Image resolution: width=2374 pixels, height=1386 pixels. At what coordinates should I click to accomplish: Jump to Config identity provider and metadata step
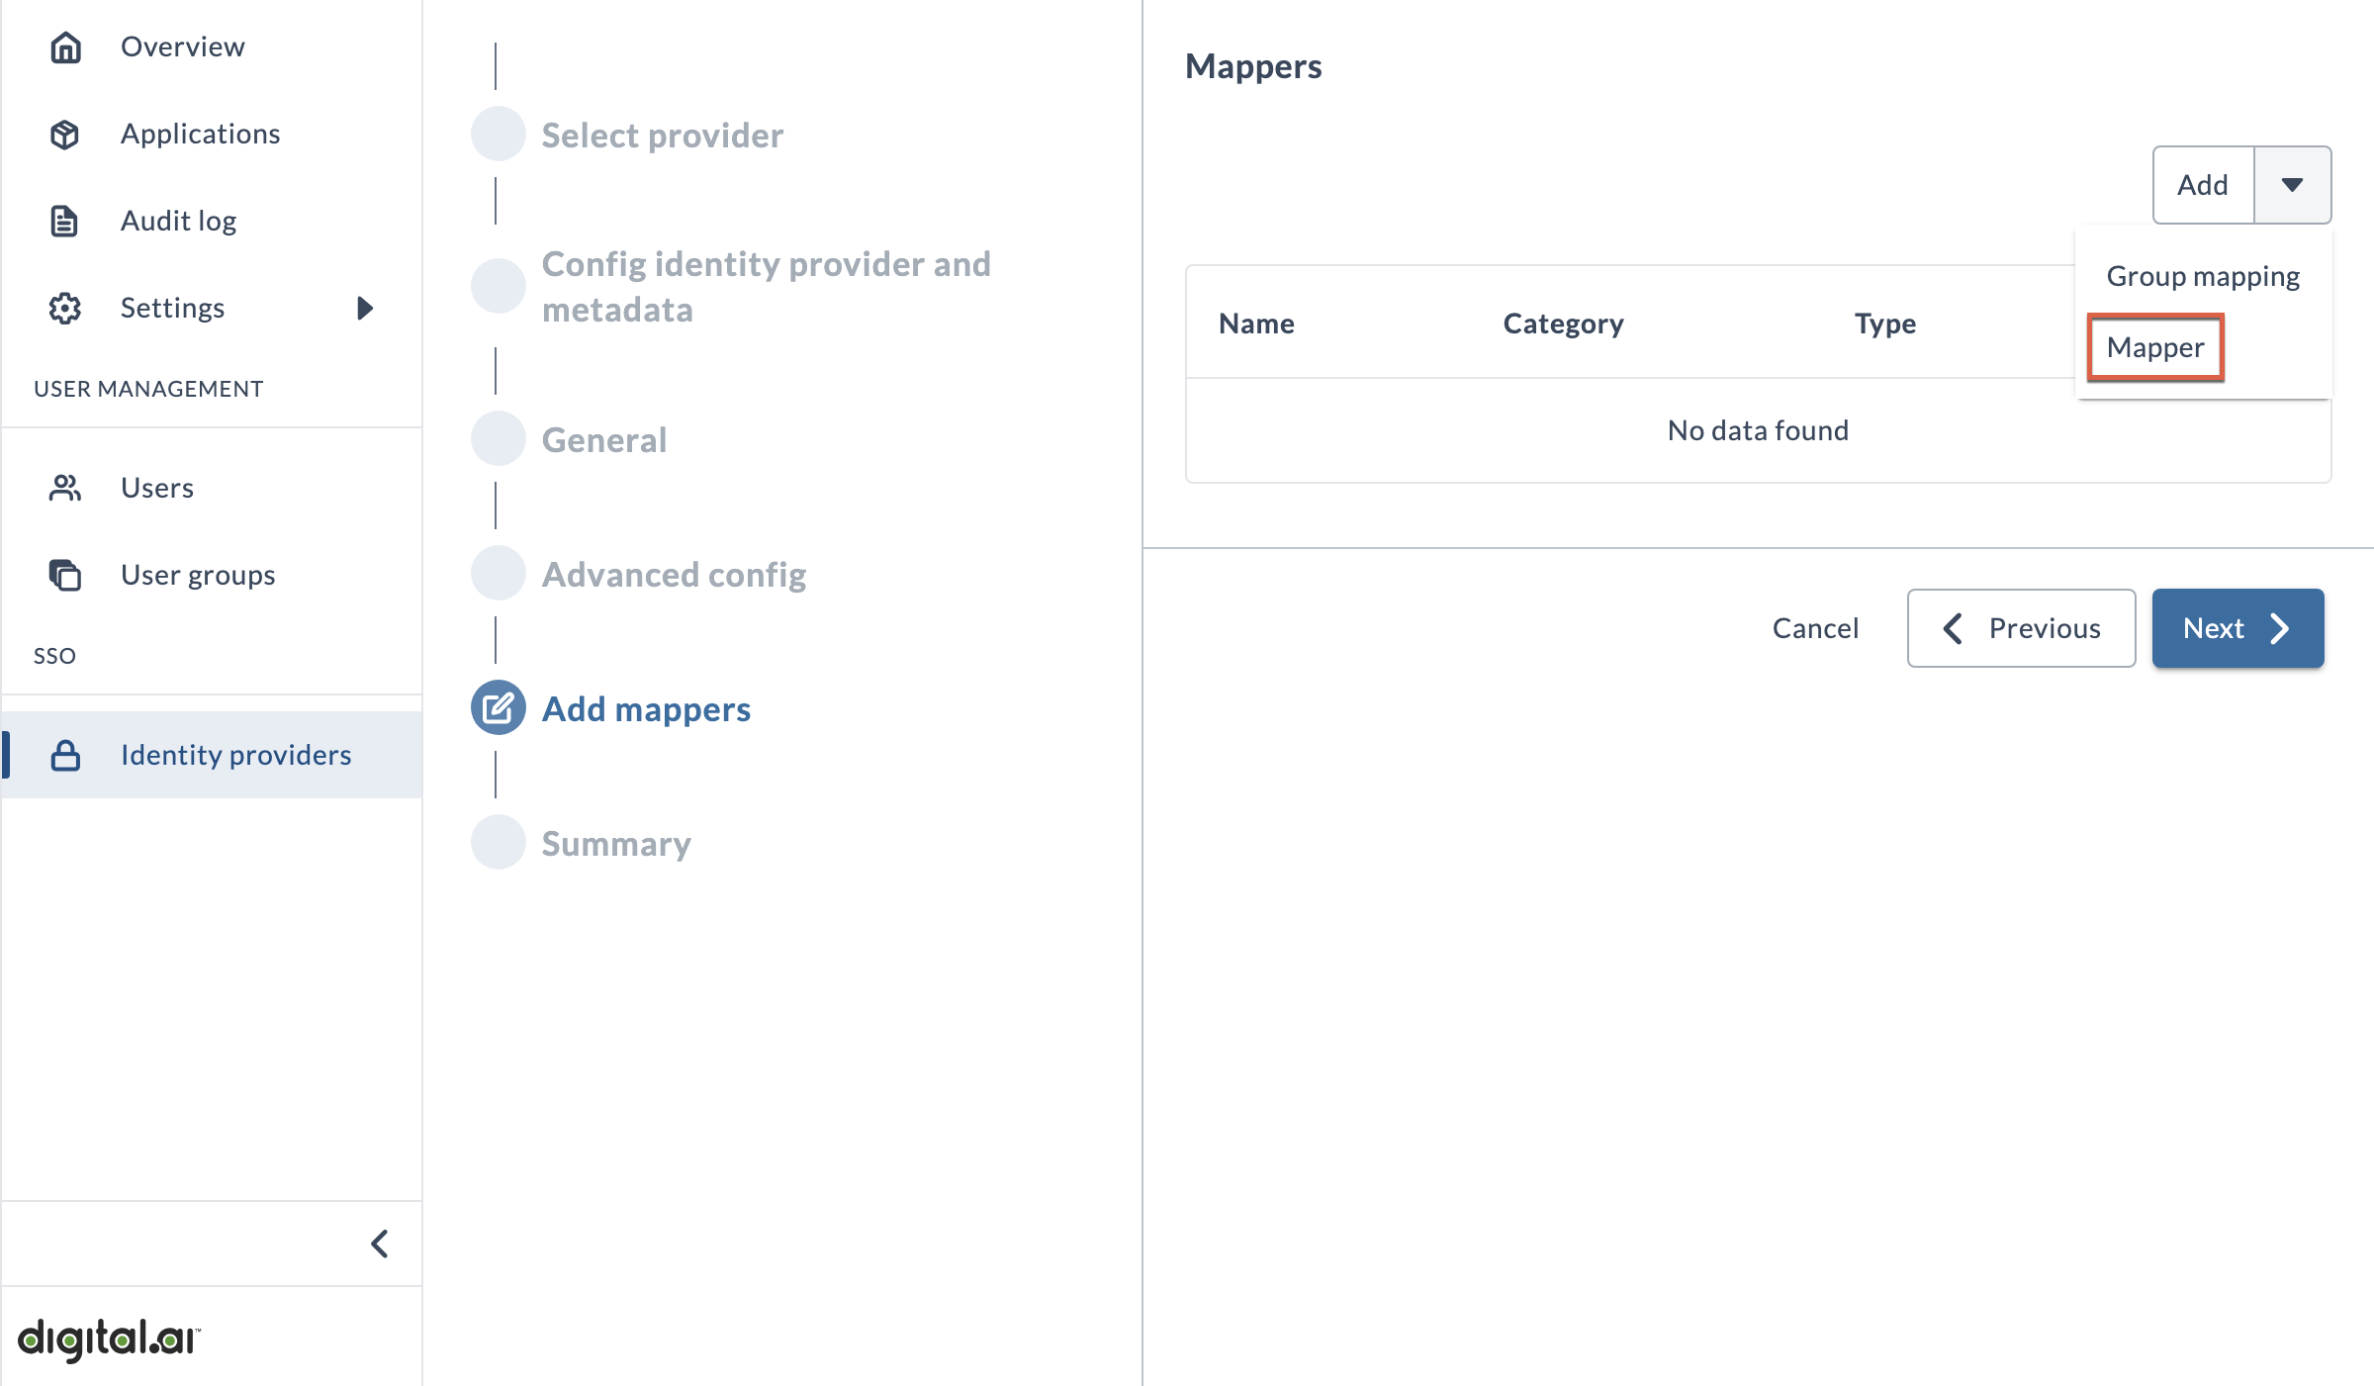coord(766,287)
